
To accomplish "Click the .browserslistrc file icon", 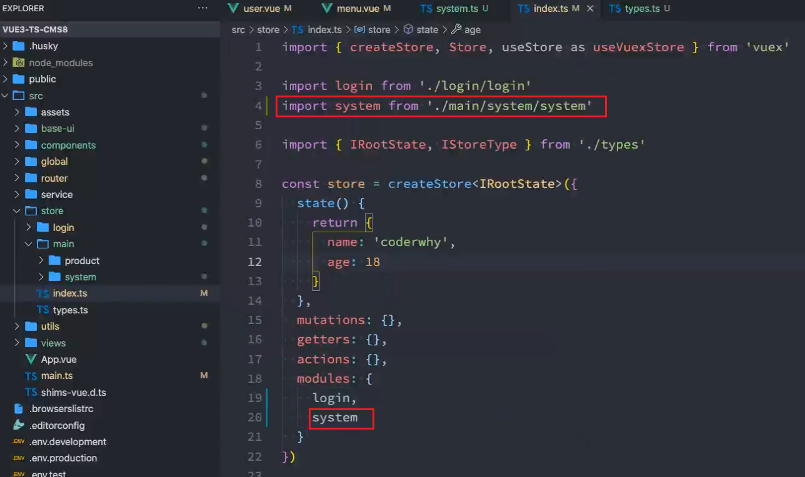I will (19, 409).
